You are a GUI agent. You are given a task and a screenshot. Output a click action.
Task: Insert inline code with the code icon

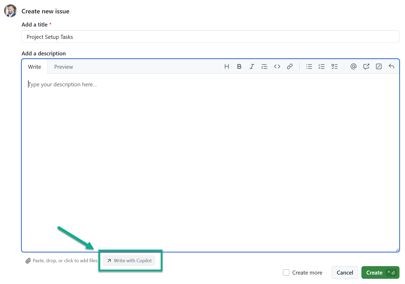(x=277, y=66)
